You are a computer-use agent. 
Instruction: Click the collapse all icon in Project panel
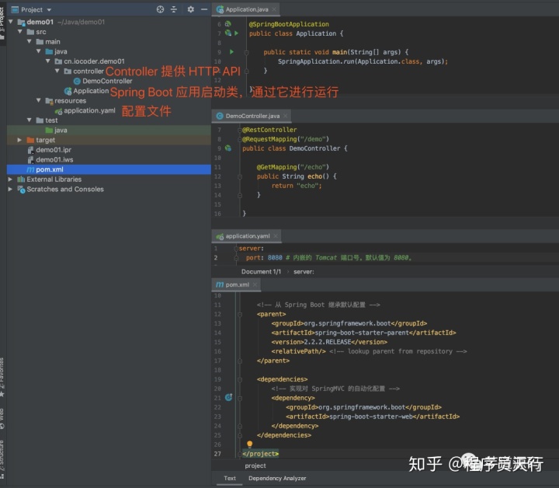coord(174,9)
